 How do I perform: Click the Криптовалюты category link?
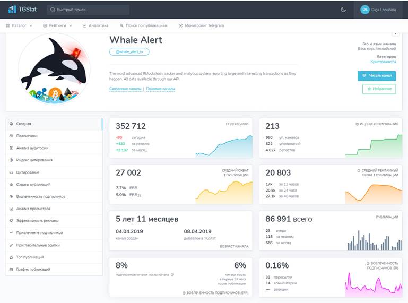point(383,62)
